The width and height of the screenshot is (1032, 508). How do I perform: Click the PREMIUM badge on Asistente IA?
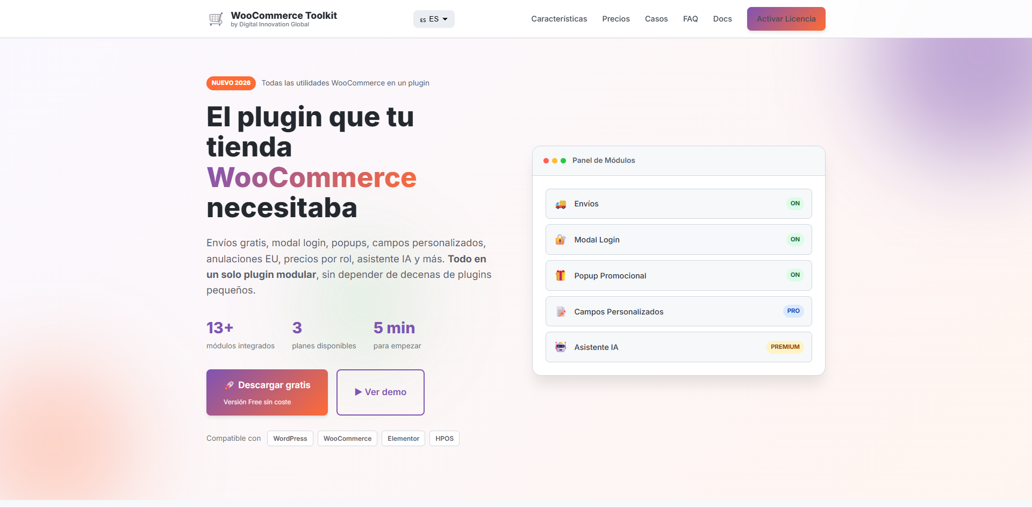point(785,347)
